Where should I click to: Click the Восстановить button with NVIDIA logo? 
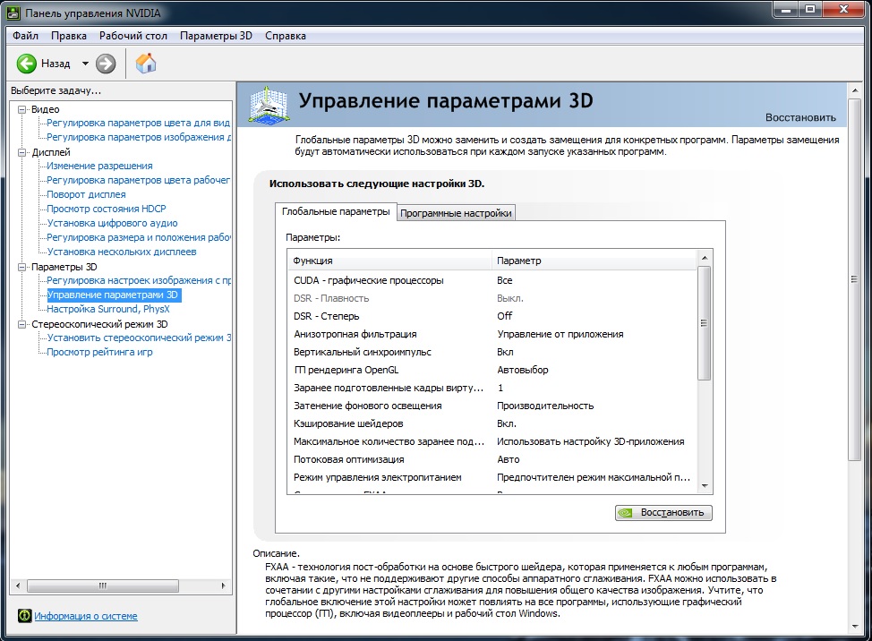(663, 513)
